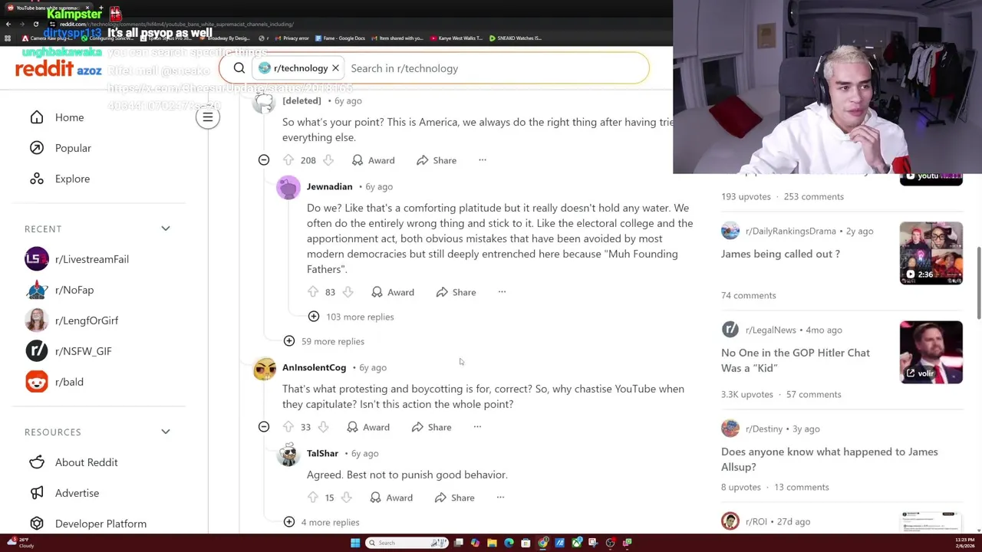Collapse the deleted user's comment thread

tap(264, 160)
